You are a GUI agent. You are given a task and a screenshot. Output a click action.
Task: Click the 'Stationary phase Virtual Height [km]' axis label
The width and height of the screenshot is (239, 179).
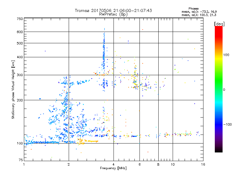(x=13, y=89)
